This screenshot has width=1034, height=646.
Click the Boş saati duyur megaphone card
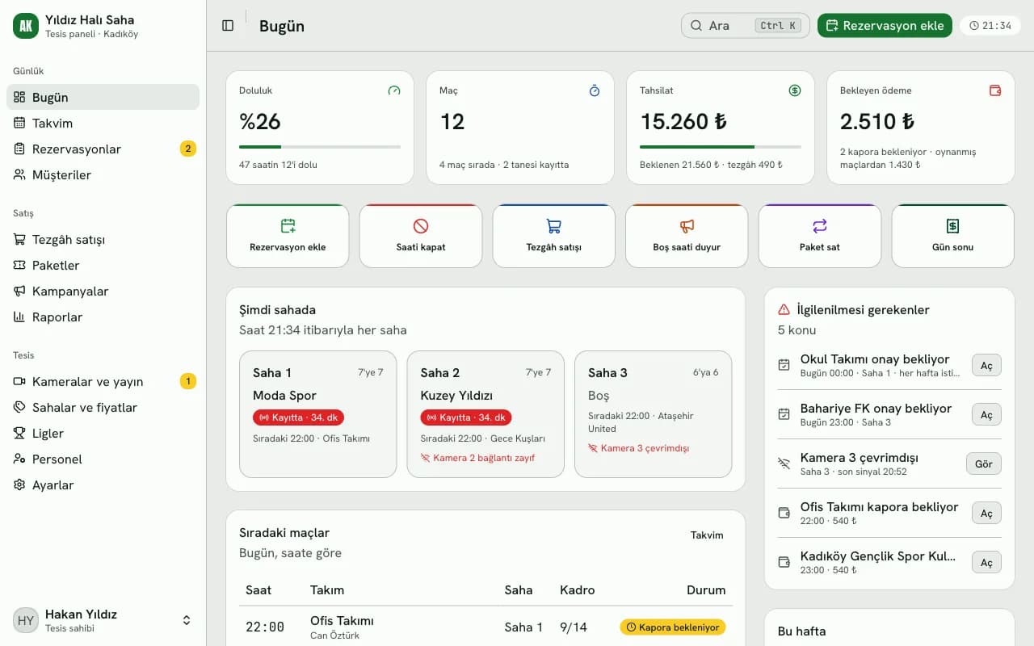(x=687, y=236)
